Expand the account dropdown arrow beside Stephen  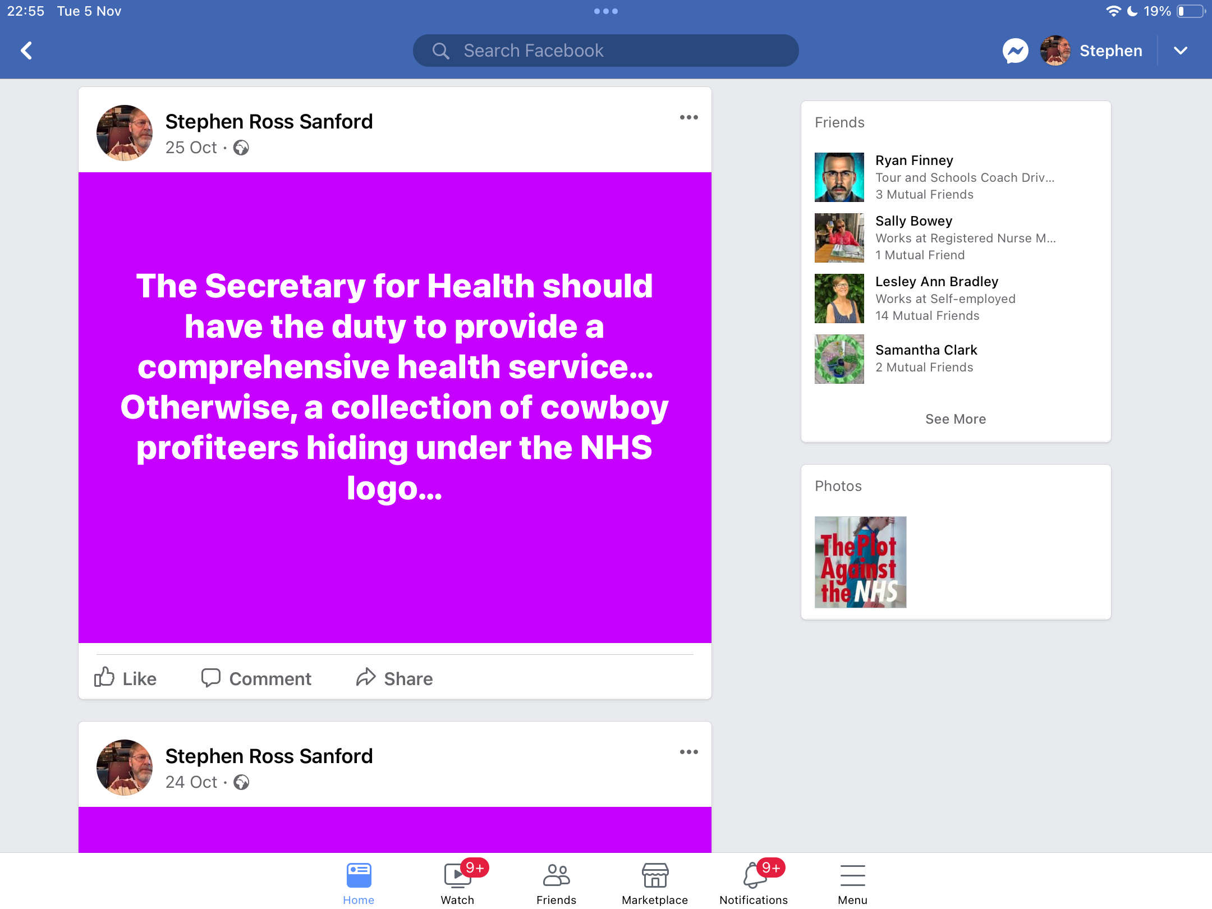click(x=1181, y=50)
